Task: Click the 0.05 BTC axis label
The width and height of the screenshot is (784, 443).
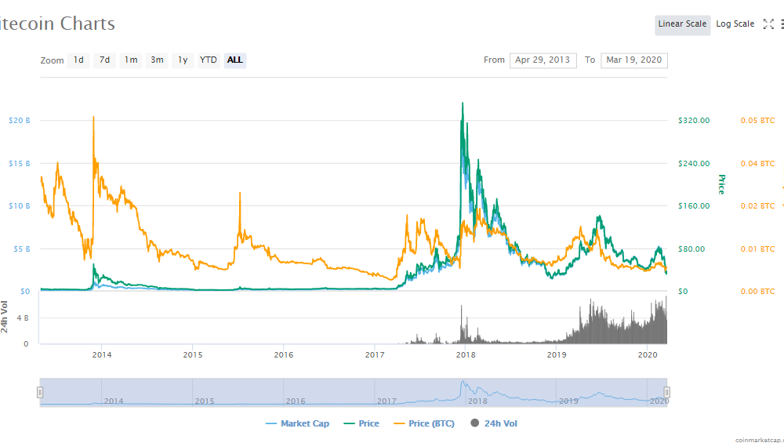Action: point(757,121)
